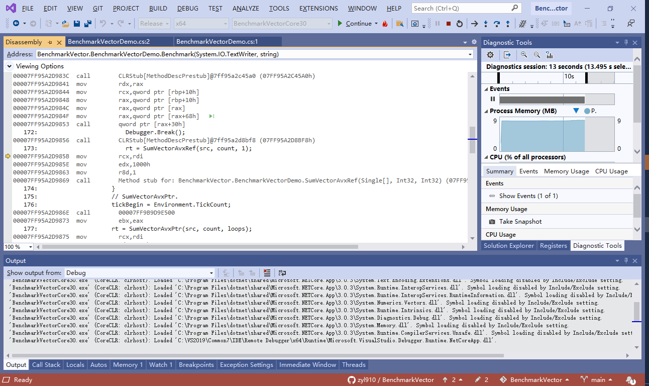Click the Hot Reload flame icon

coord(385,24)
